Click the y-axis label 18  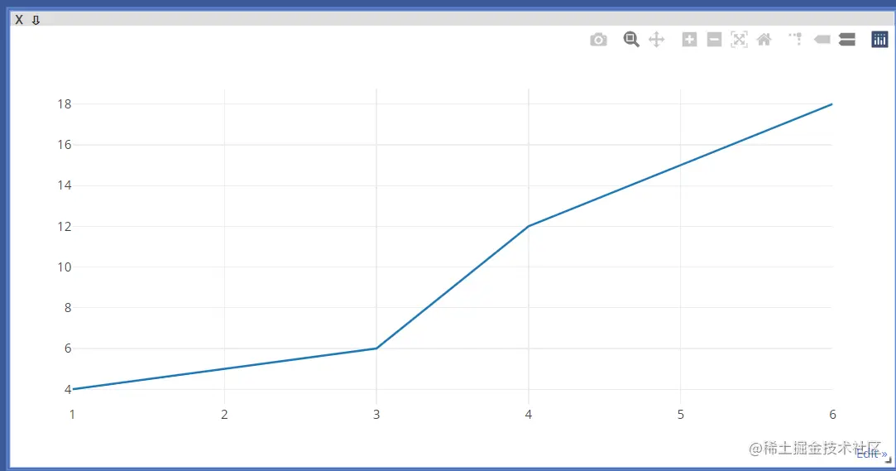tap(65, 104)
